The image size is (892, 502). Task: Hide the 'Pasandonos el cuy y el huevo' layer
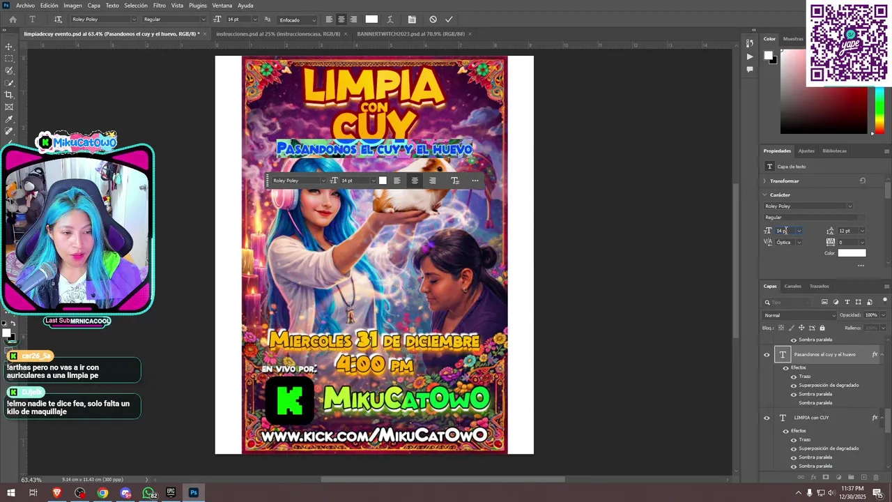[x=767, y=355]
